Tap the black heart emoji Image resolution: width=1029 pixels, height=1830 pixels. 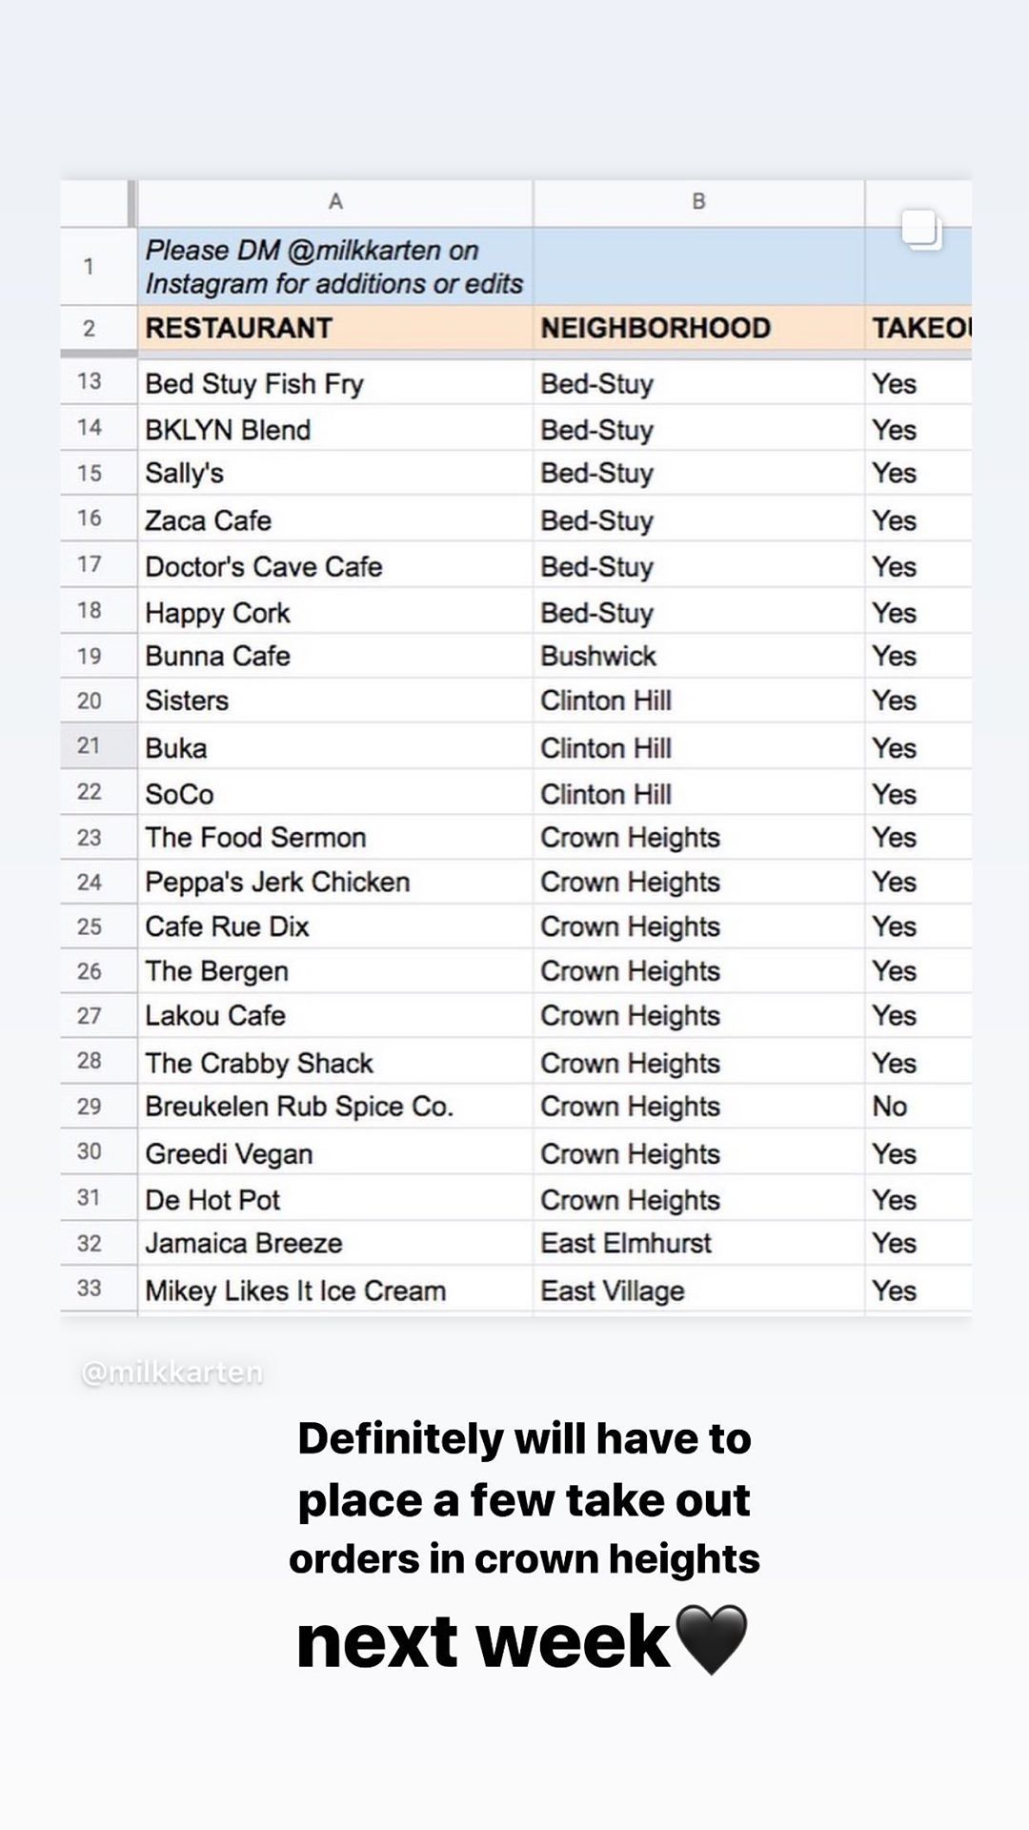pos(711,1640)
